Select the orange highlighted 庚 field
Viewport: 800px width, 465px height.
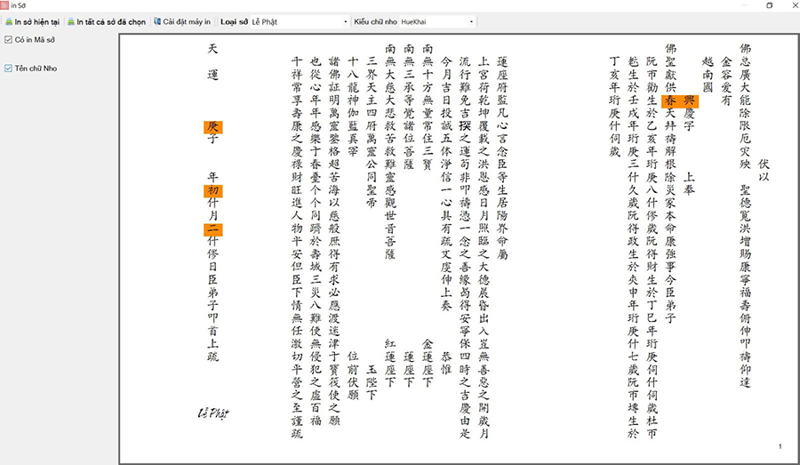click(212, 126)
